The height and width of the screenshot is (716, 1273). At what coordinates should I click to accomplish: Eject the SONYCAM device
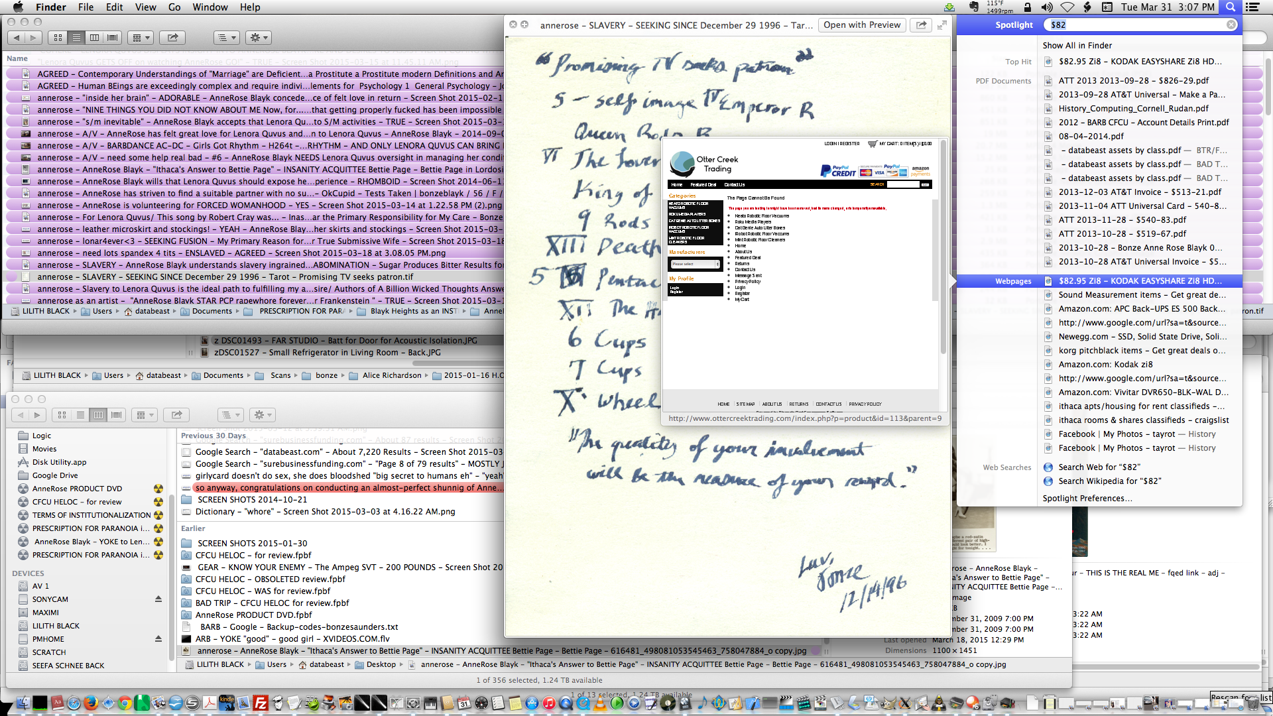click(158, 599)
